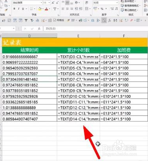Screen dimensions: 148x161
Task: Open the Merge and Center dropdown arrow
Action: pyautogui.click(x=90, y=9)
